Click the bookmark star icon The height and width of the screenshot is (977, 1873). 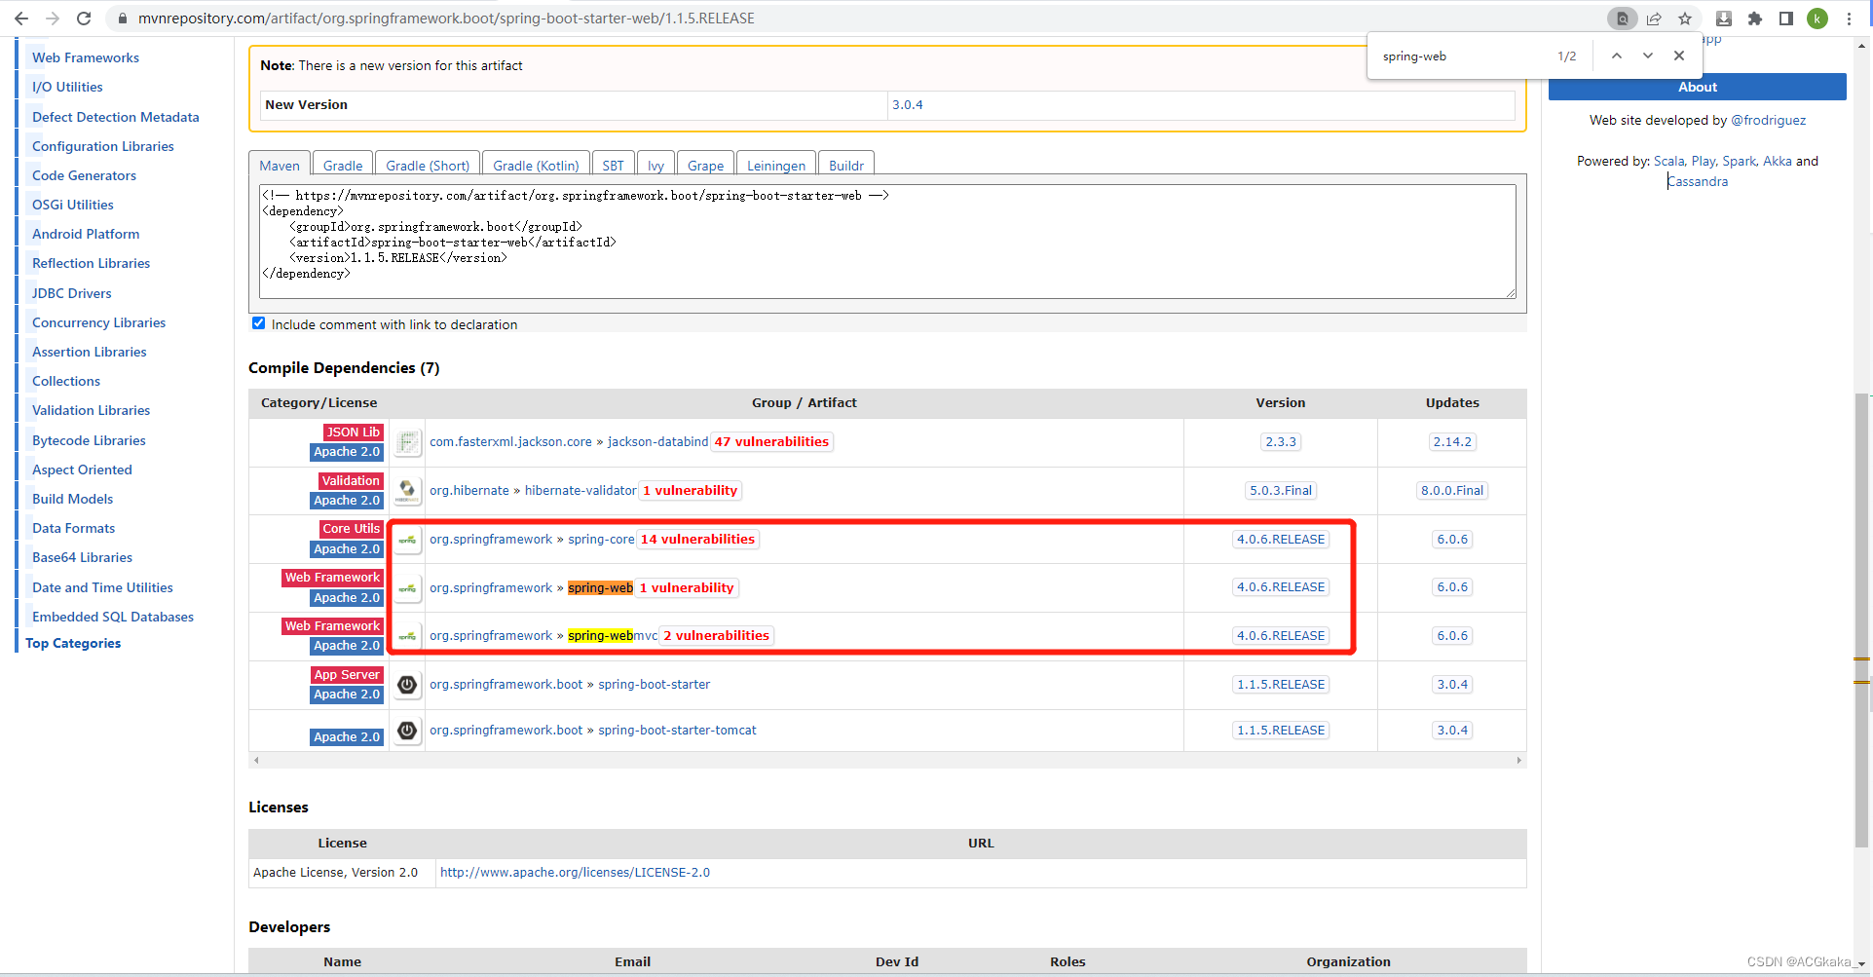click(x=1685, y=19)
